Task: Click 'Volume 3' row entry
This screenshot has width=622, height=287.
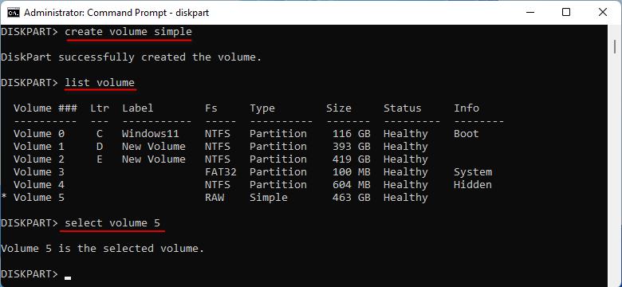Action: [x=39, y=172]
